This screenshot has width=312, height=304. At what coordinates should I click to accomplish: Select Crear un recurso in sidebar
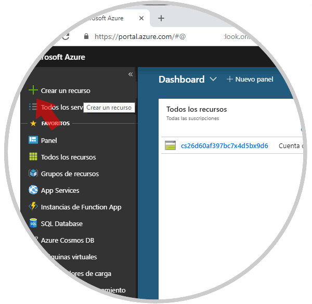point(66,90)
